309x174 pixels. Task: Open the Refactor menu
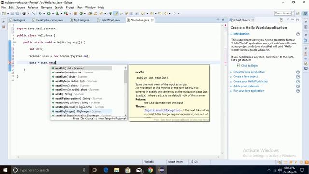33,8
